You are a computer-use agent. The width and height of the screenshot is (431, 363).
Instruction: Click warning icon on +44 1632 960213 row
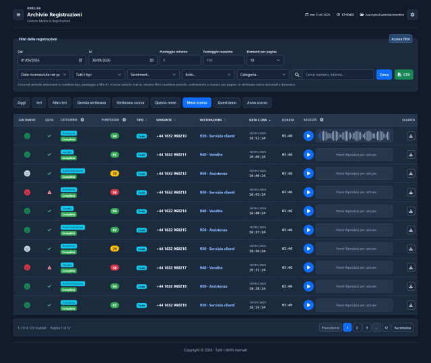[49, 193]
